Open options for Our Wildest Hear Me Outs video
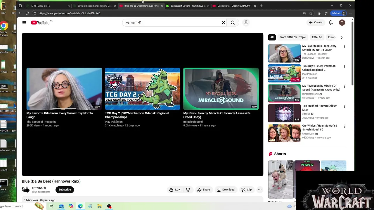Image resolution: width=374 pixels, height=210 pixels. [x=344, y=126]
